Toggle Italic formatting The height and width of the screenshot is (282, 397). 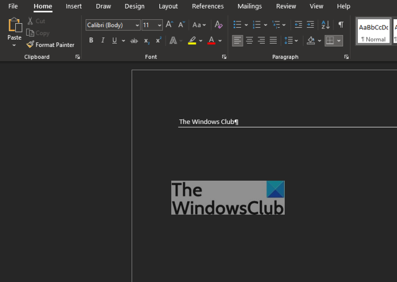[103, 41]
